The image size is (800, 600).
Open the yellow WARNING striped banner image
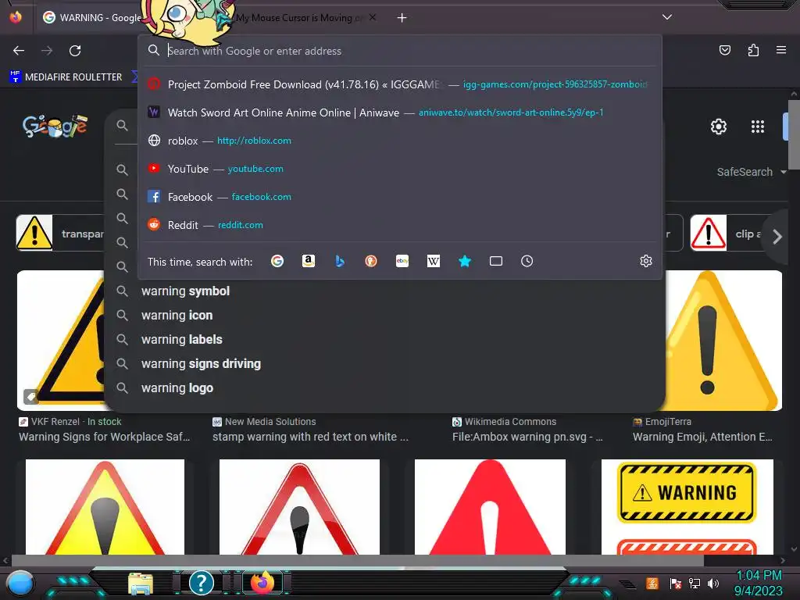(687, 506)
